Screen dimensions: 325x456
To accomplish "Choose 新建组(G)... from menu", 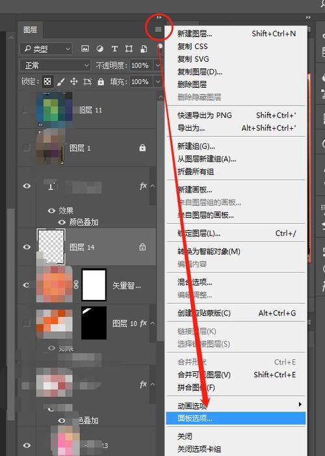I will click(236, 146).
